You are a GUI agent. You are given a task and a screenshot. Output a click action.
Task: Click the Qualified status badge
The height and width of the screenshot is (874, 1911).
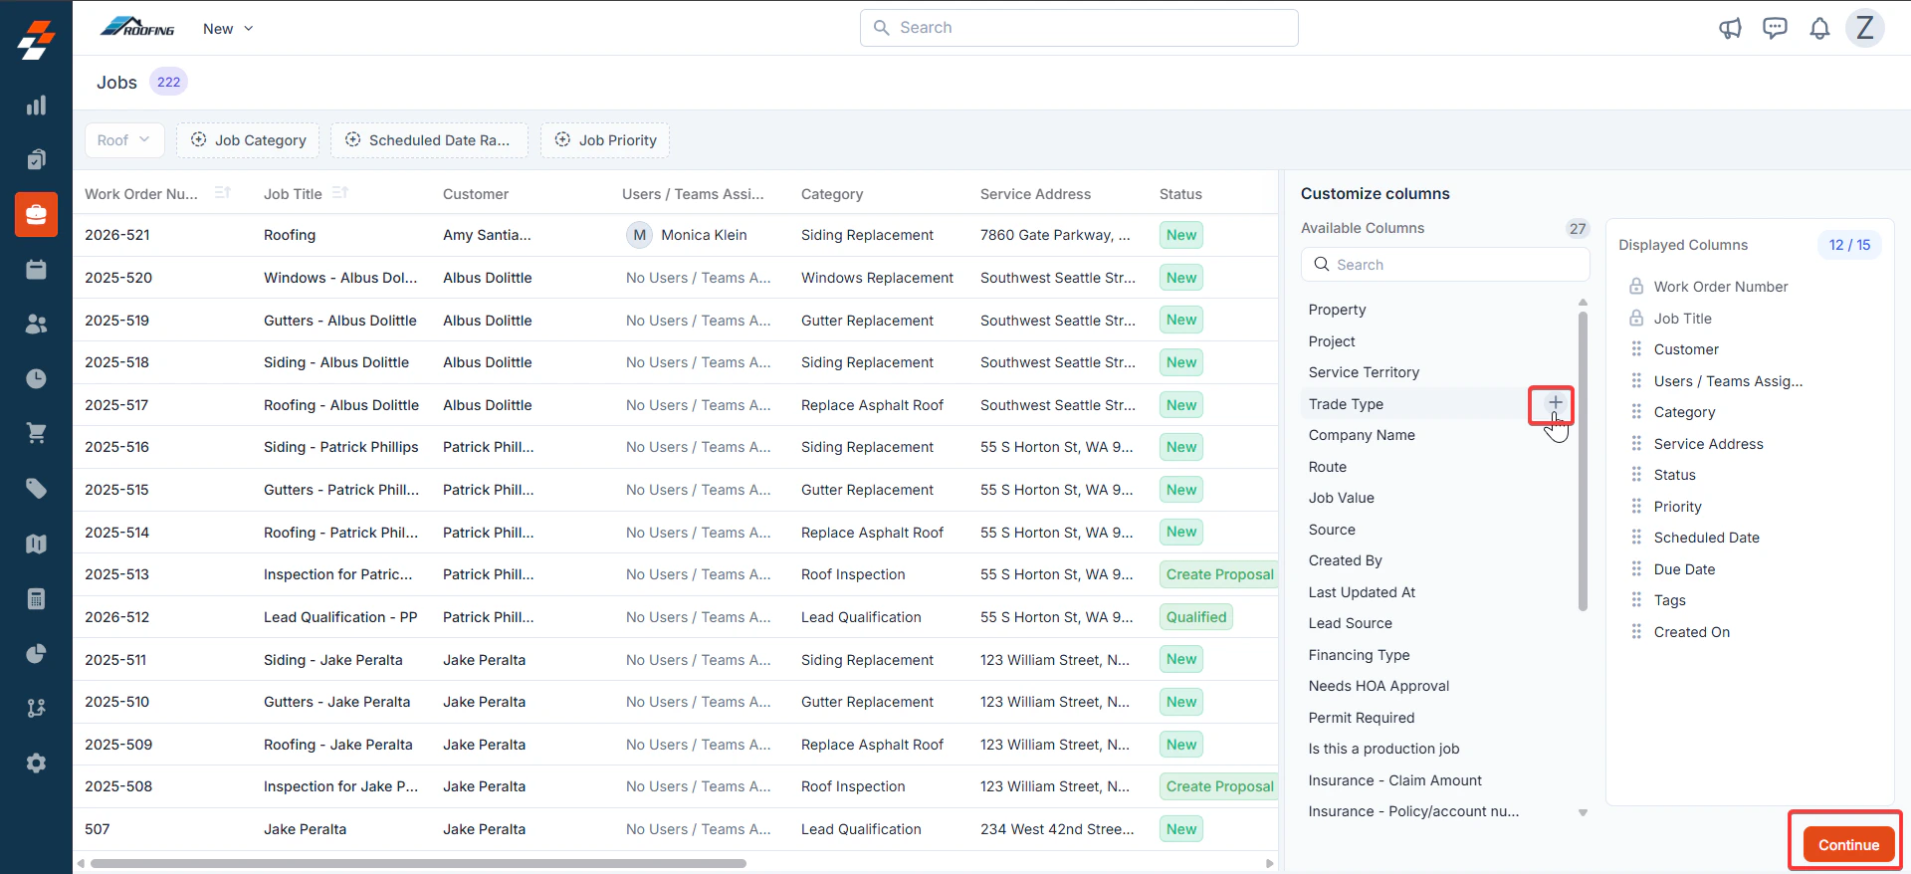pos(1195,617)
